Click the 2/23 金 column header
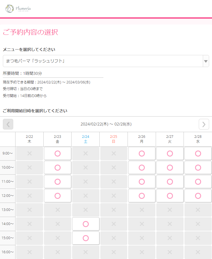212x259 pixels. click(57, 139)
